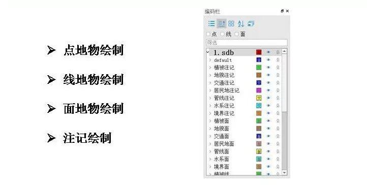Toggle lock icon for 居民地注记 row
Screen dimensions: 367x185
click(x=278, y=90)
